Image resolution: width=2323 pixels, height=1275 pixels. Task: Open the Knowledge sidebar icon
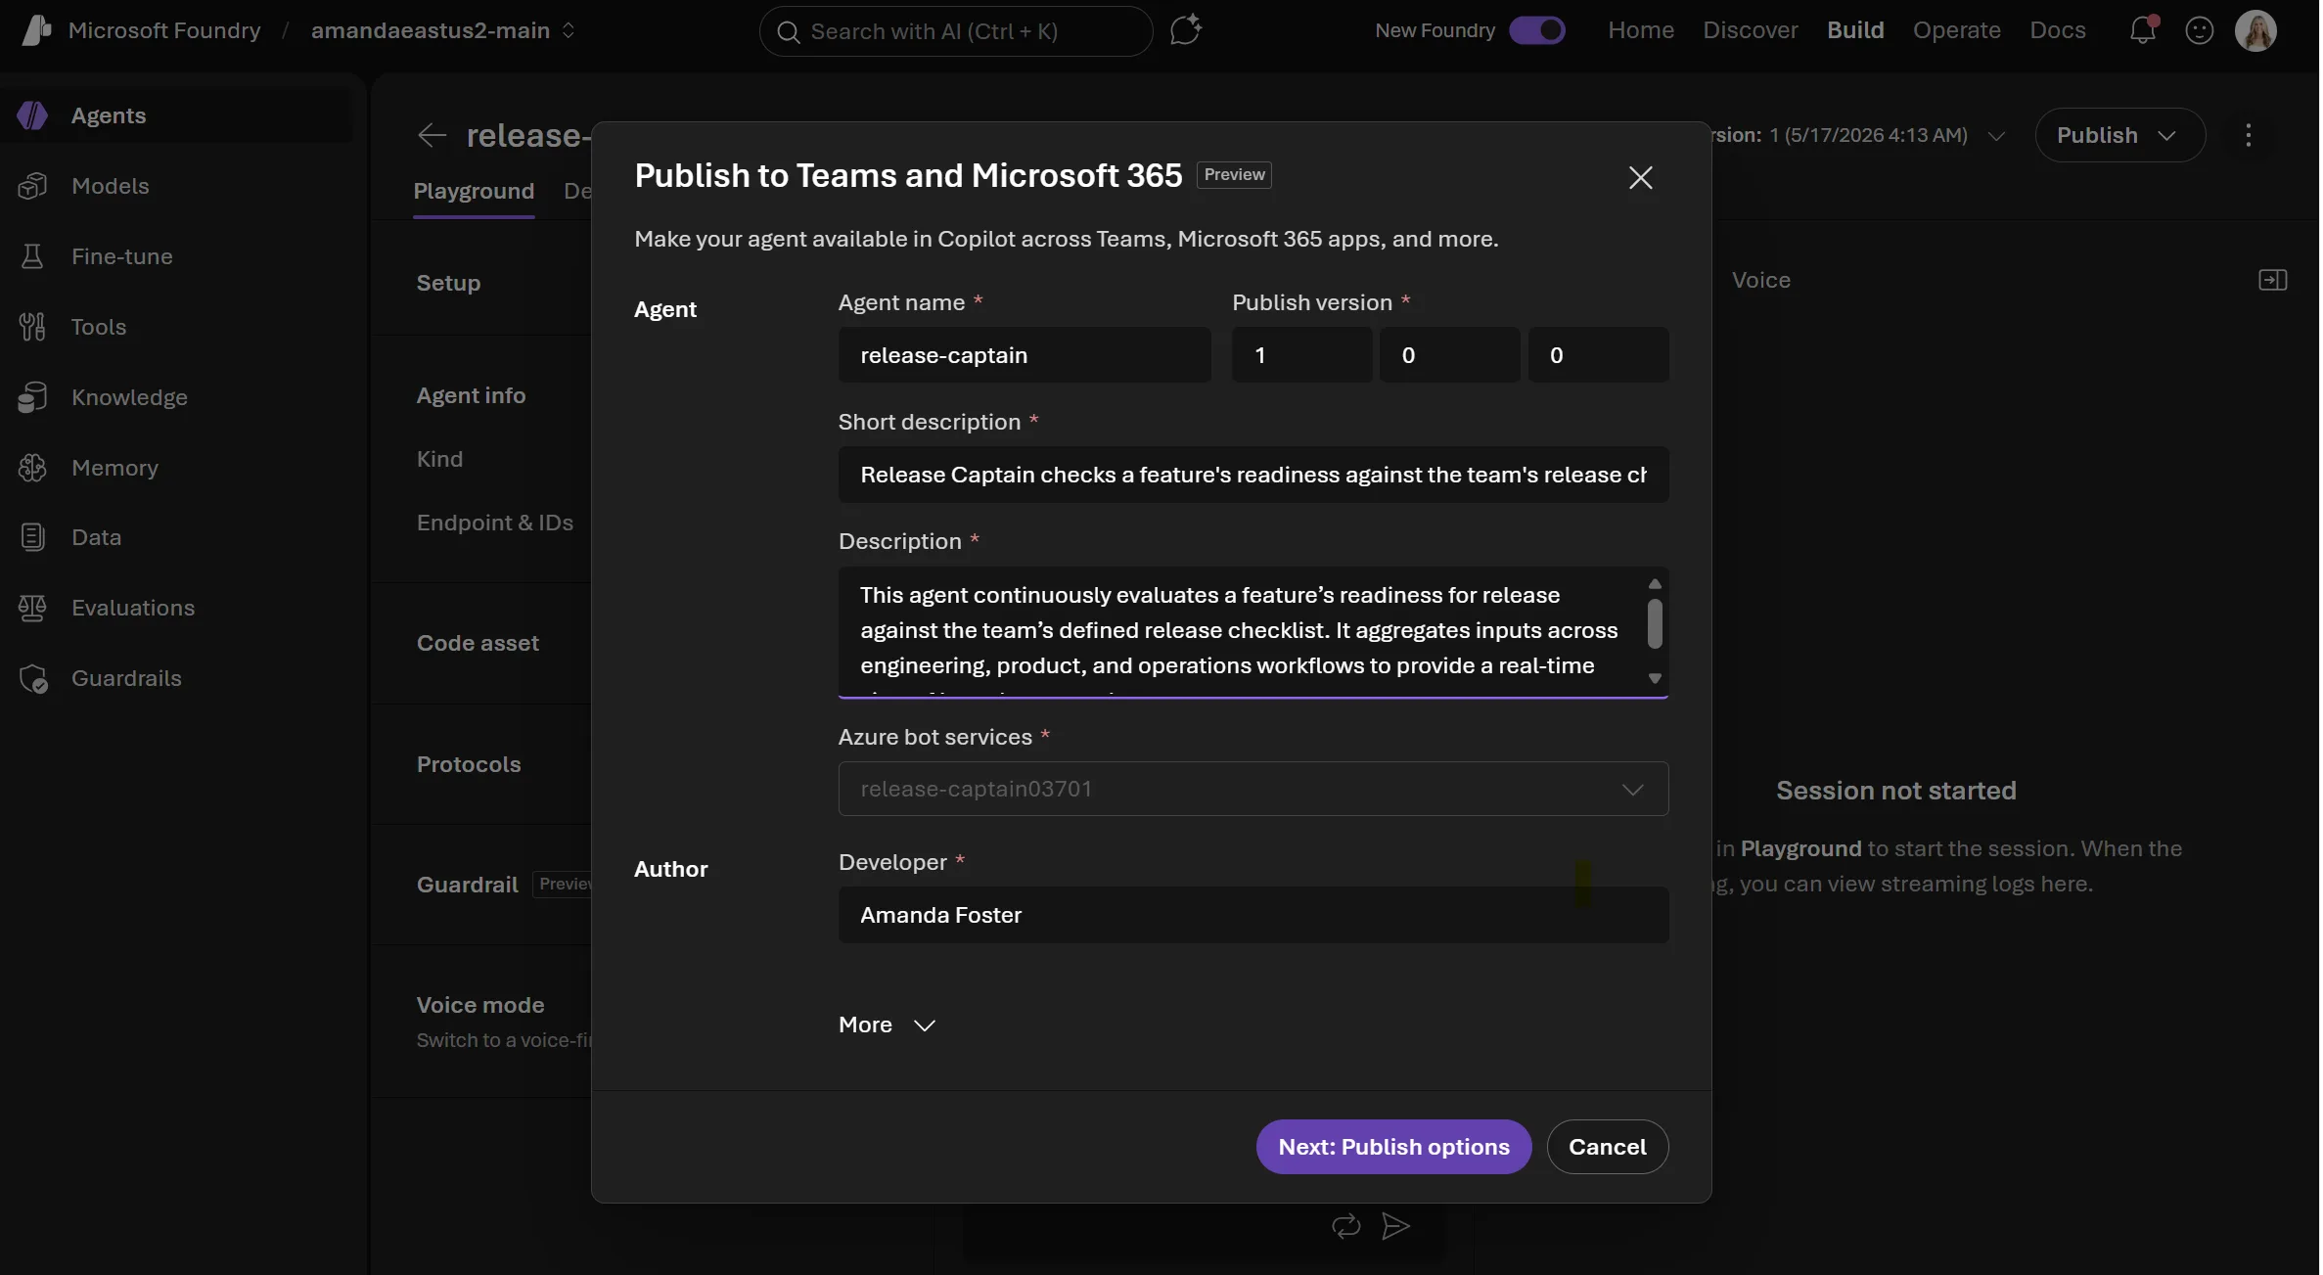32,397
